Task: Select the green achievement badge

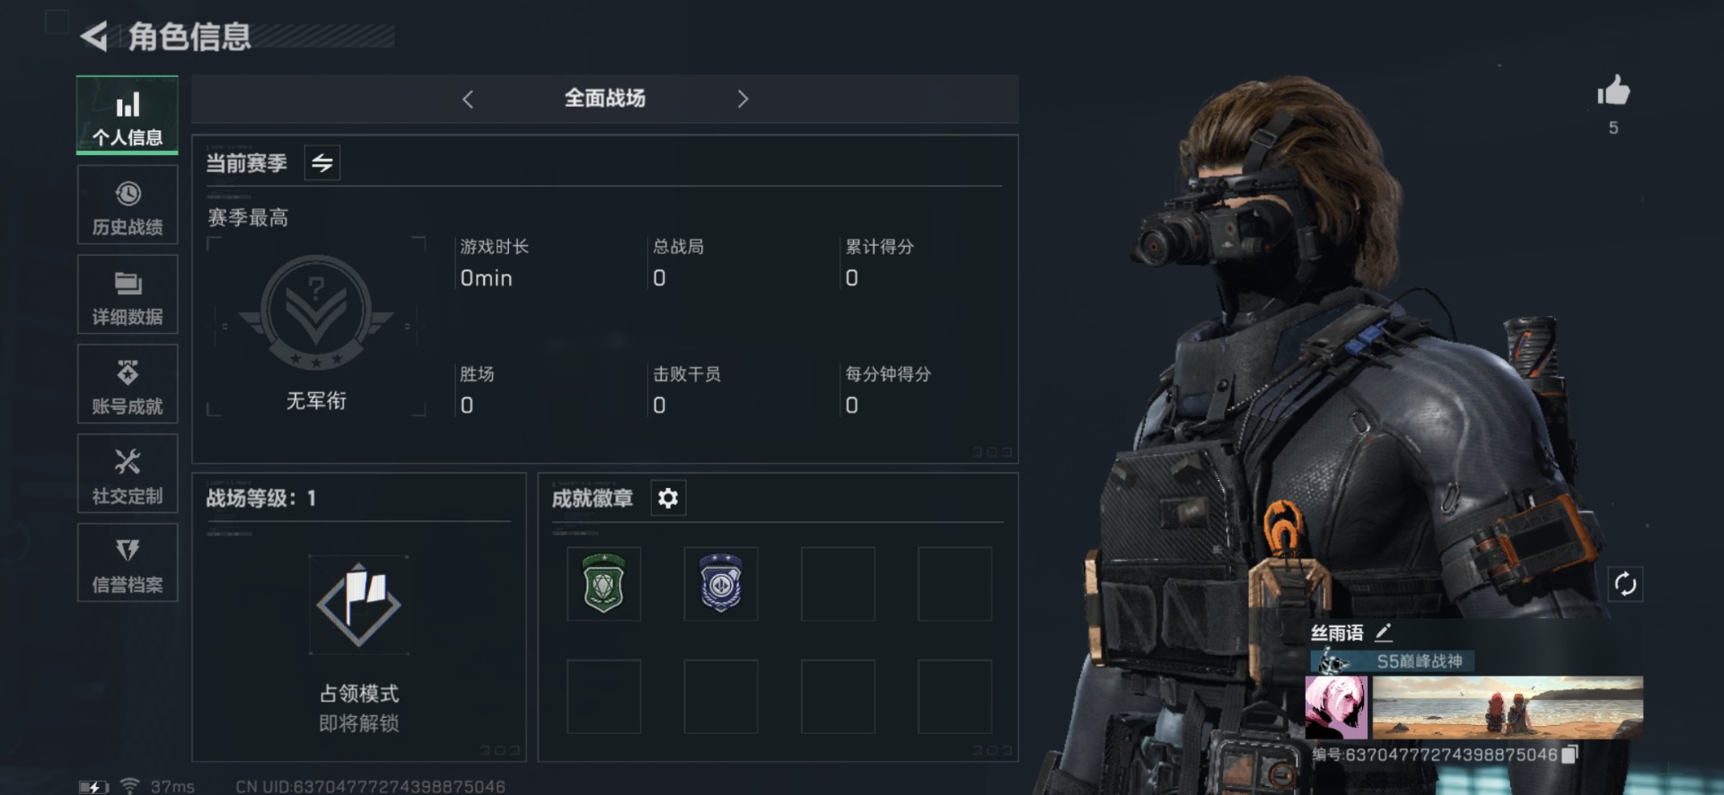Action: click(603, 583)
